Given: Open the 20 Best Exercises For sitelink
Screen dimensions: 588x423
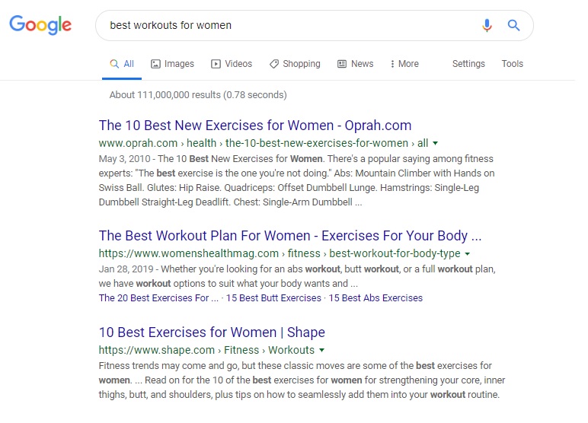Looking at the screenshot, I should 158,298.
